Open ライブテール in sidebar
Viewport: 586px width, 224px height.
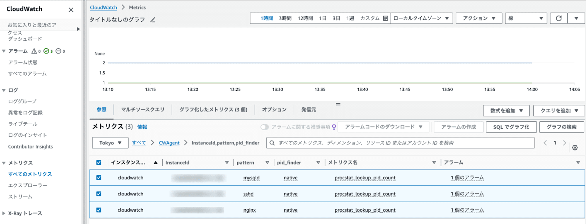pyautogui.click(x=23, y=124)
